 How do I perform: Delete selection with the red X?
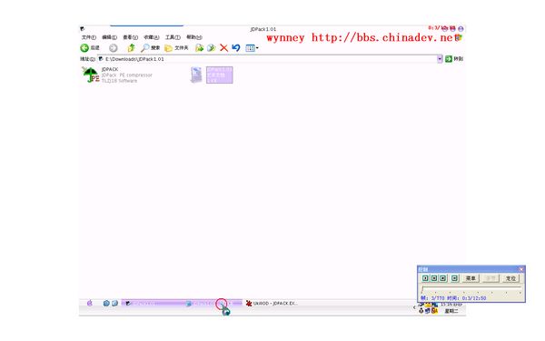223,48
